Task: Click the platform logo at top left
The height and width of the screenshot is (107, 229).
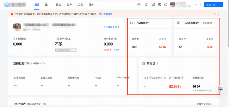Action: click(x=15, y=5)
